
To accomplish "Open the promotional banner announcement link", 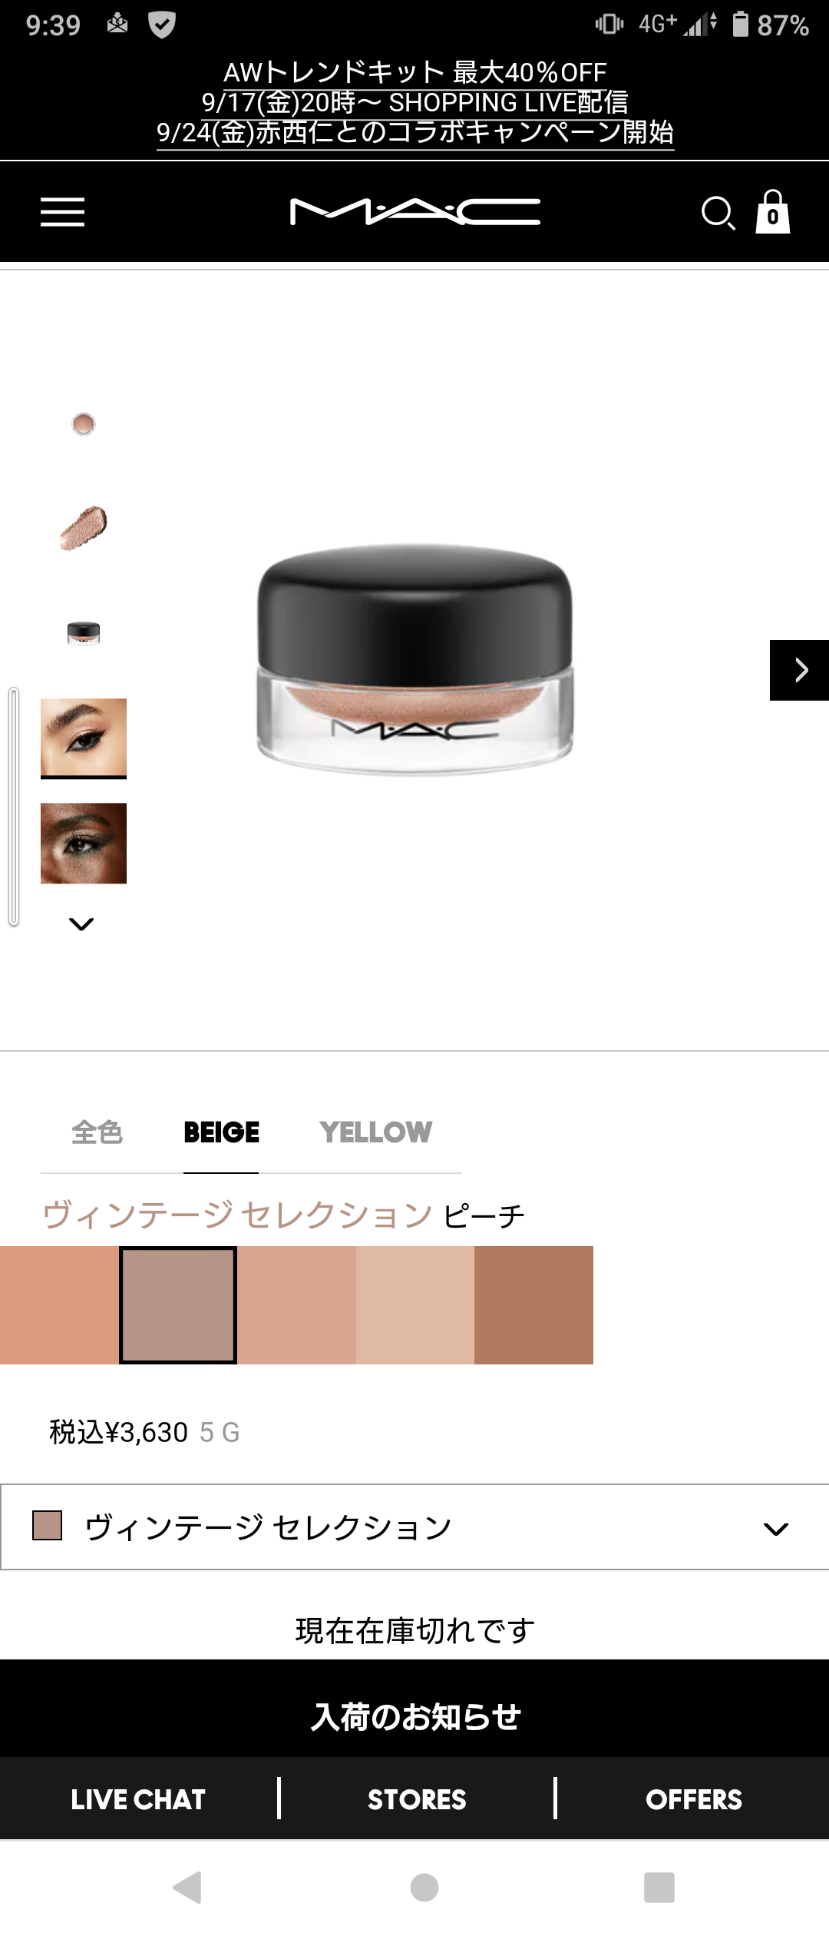I will pyautogui.click(x=415, y=102).
